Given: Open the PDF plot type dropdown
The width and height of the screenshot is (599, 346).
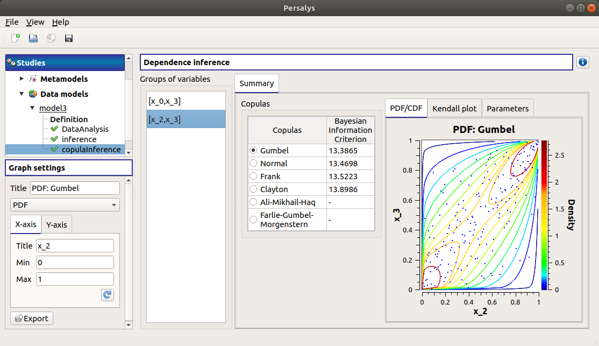Looking at the screenshot, I should [x=65, y=204].
